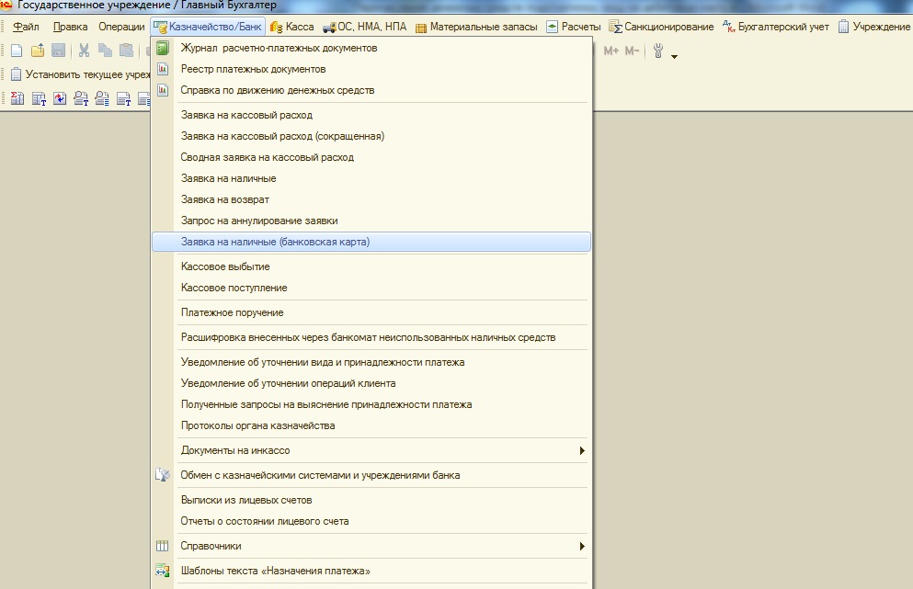Click the wrench settings icon in toolbar
The height and width of the screenshot is (589, 913).
tap(658, 51)
